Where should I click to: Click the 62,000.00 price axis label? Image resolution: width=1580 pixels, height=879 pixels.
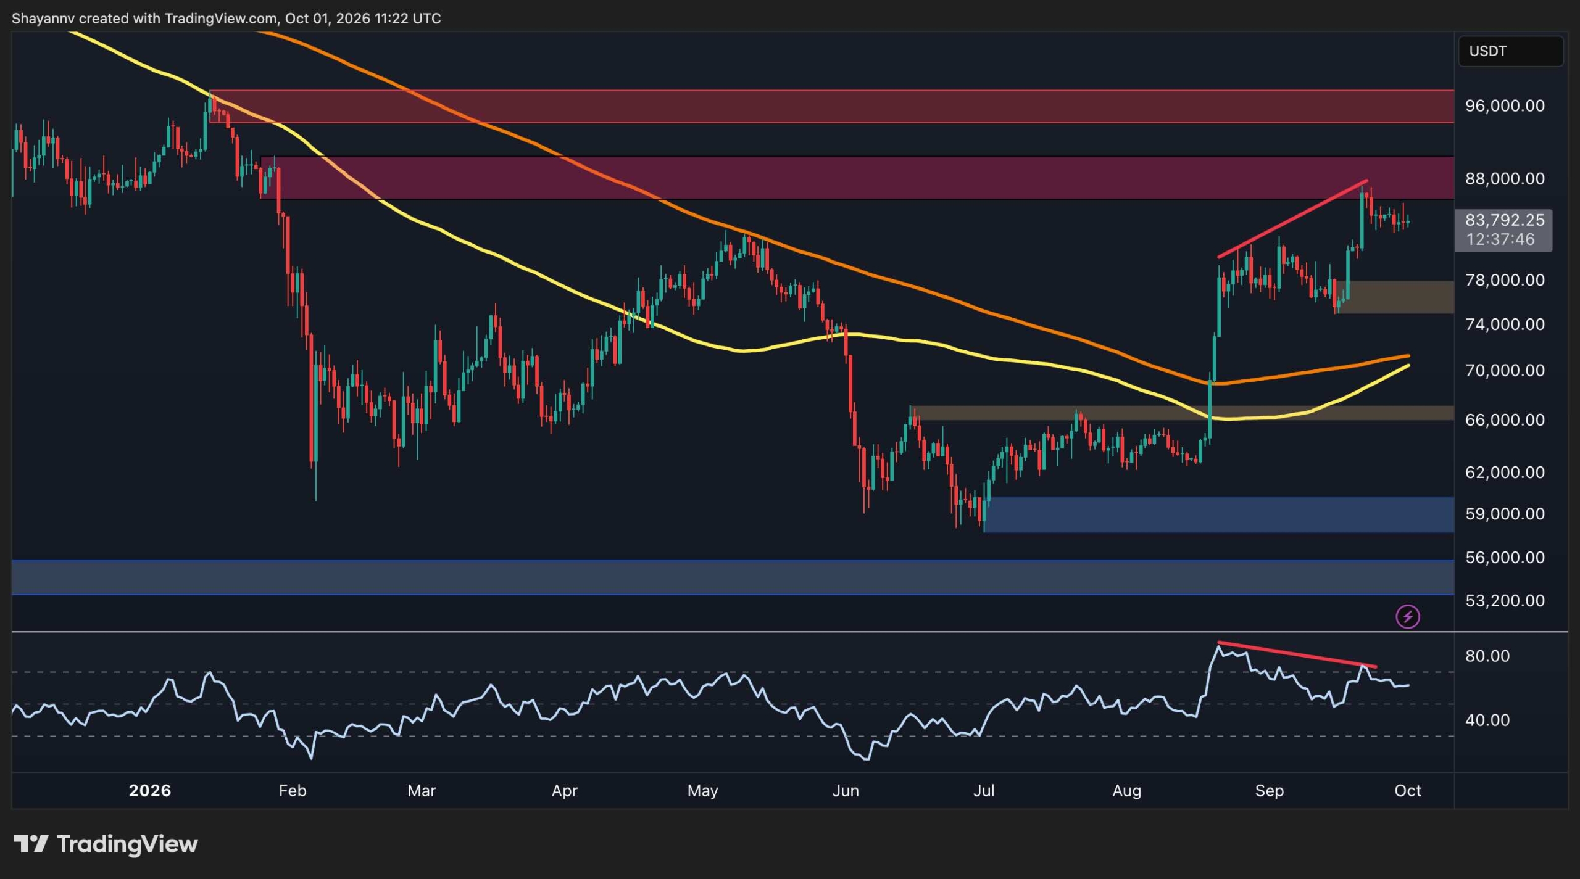point(1505,473)
